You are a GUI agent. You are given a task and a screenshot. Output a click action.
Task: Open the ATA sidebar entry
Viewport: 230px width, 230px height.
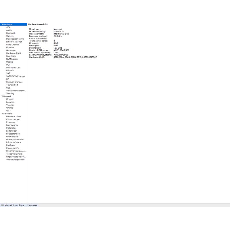coord(8,27)
